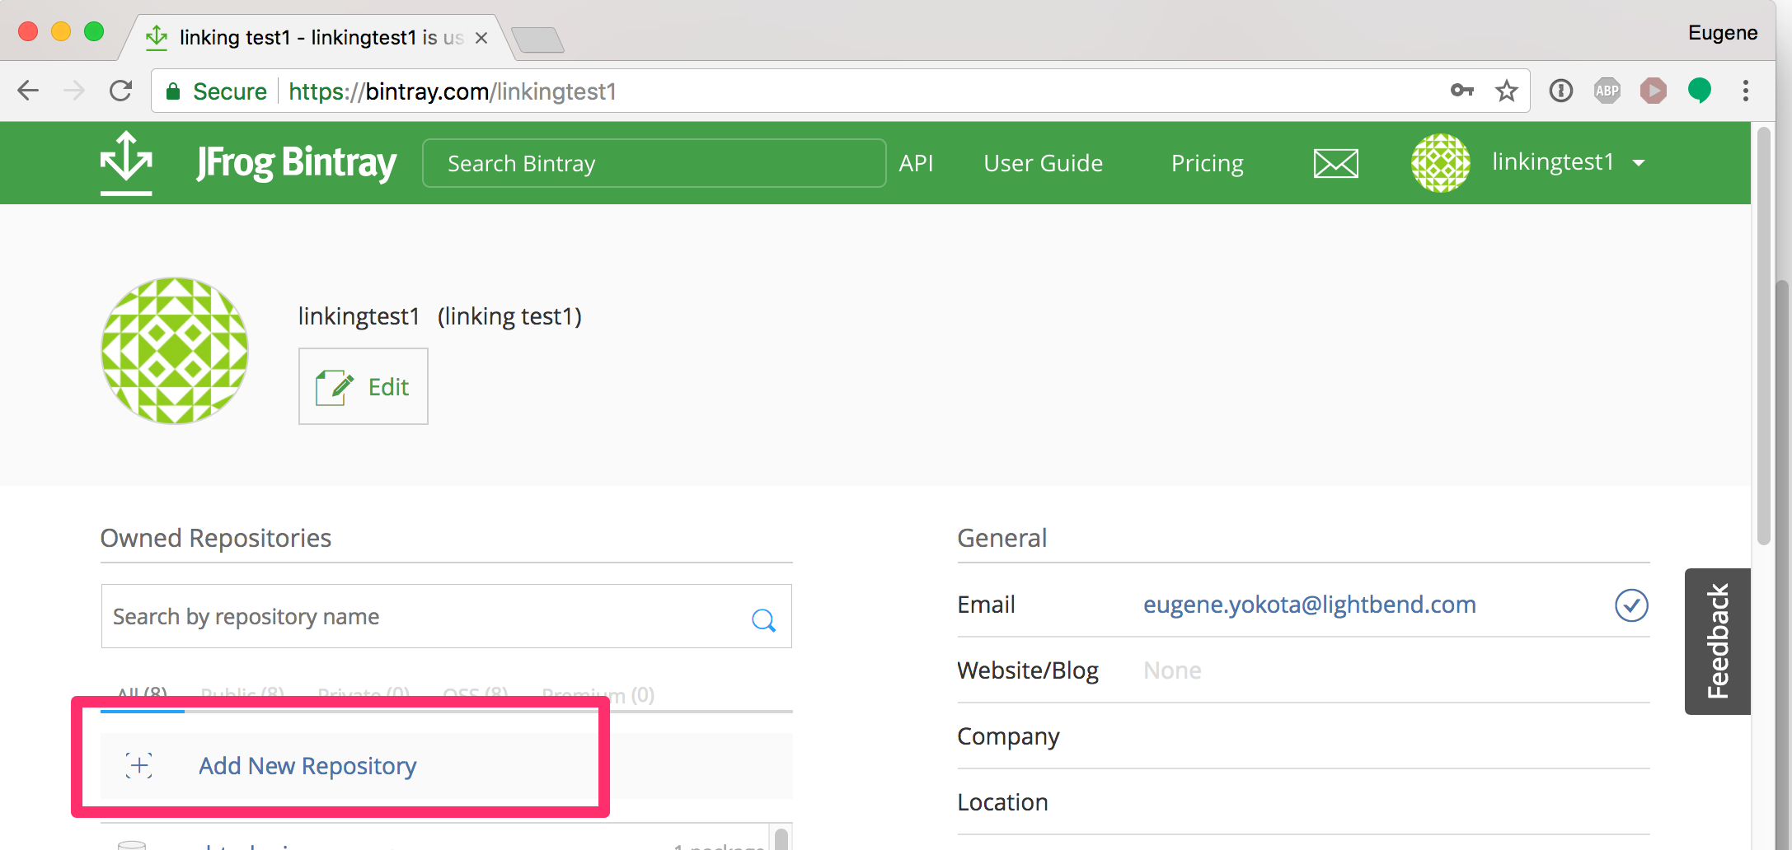Click the small linkingtest1 avatar in header

pos(1441,163)
